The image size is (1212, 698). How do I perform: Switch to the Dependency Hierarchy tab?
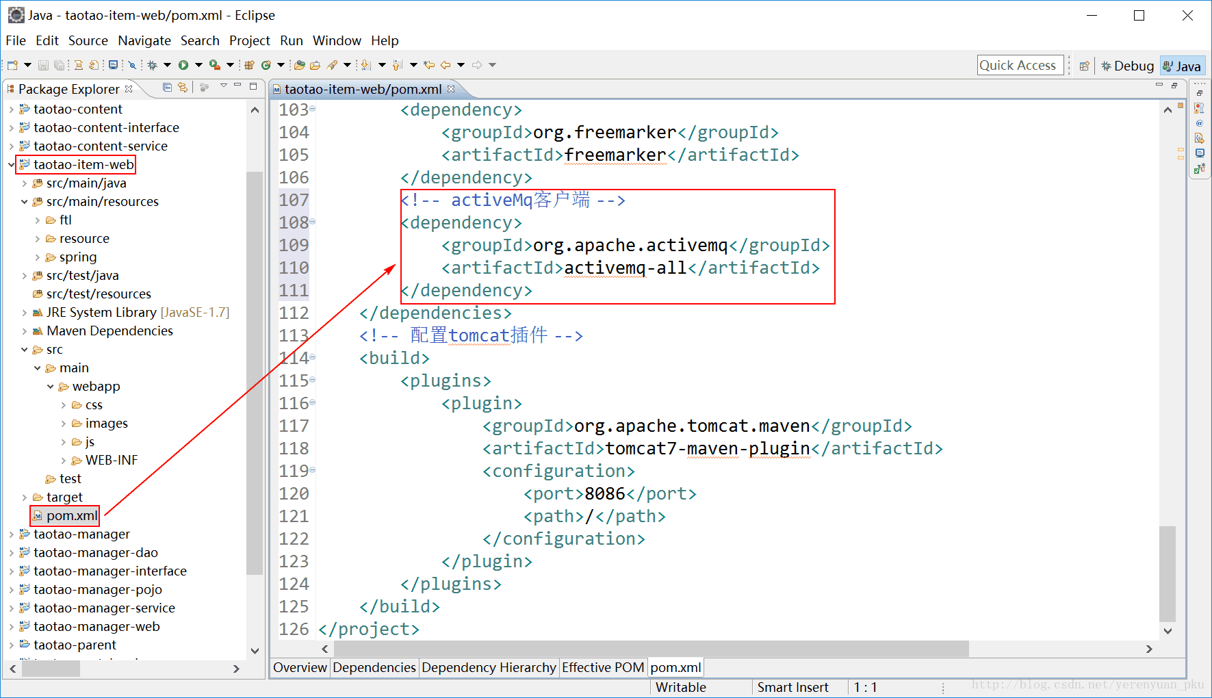(489, 667)
